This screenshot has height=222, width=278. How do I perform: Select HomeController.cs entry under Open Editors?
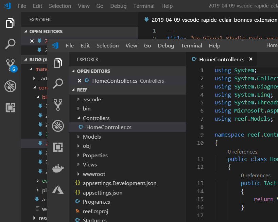(127, 81)
